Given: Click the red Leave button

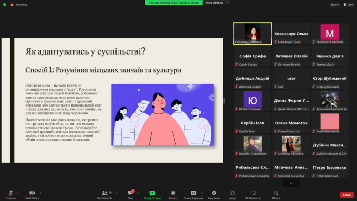Looking at the screenshot, I should coord(346,195).
